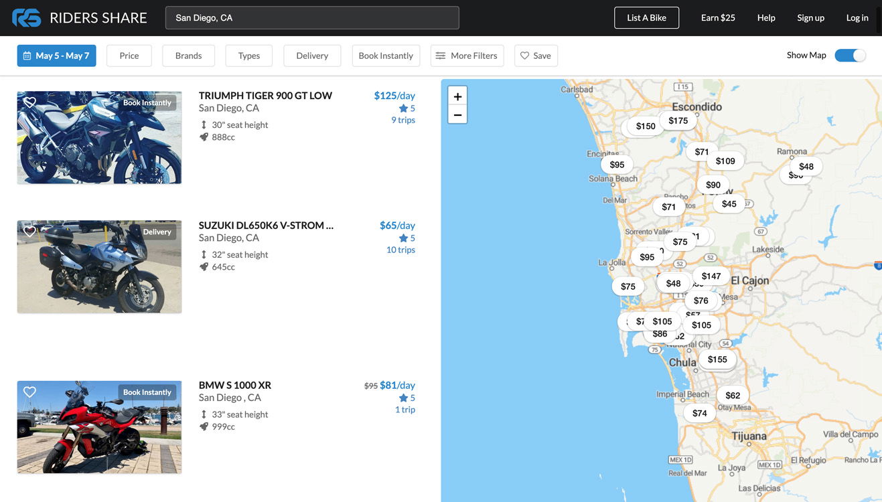Open the More Filters panel
Image resolution: width=882 pixels, height=502 pixels.
(x=467, y=56)
